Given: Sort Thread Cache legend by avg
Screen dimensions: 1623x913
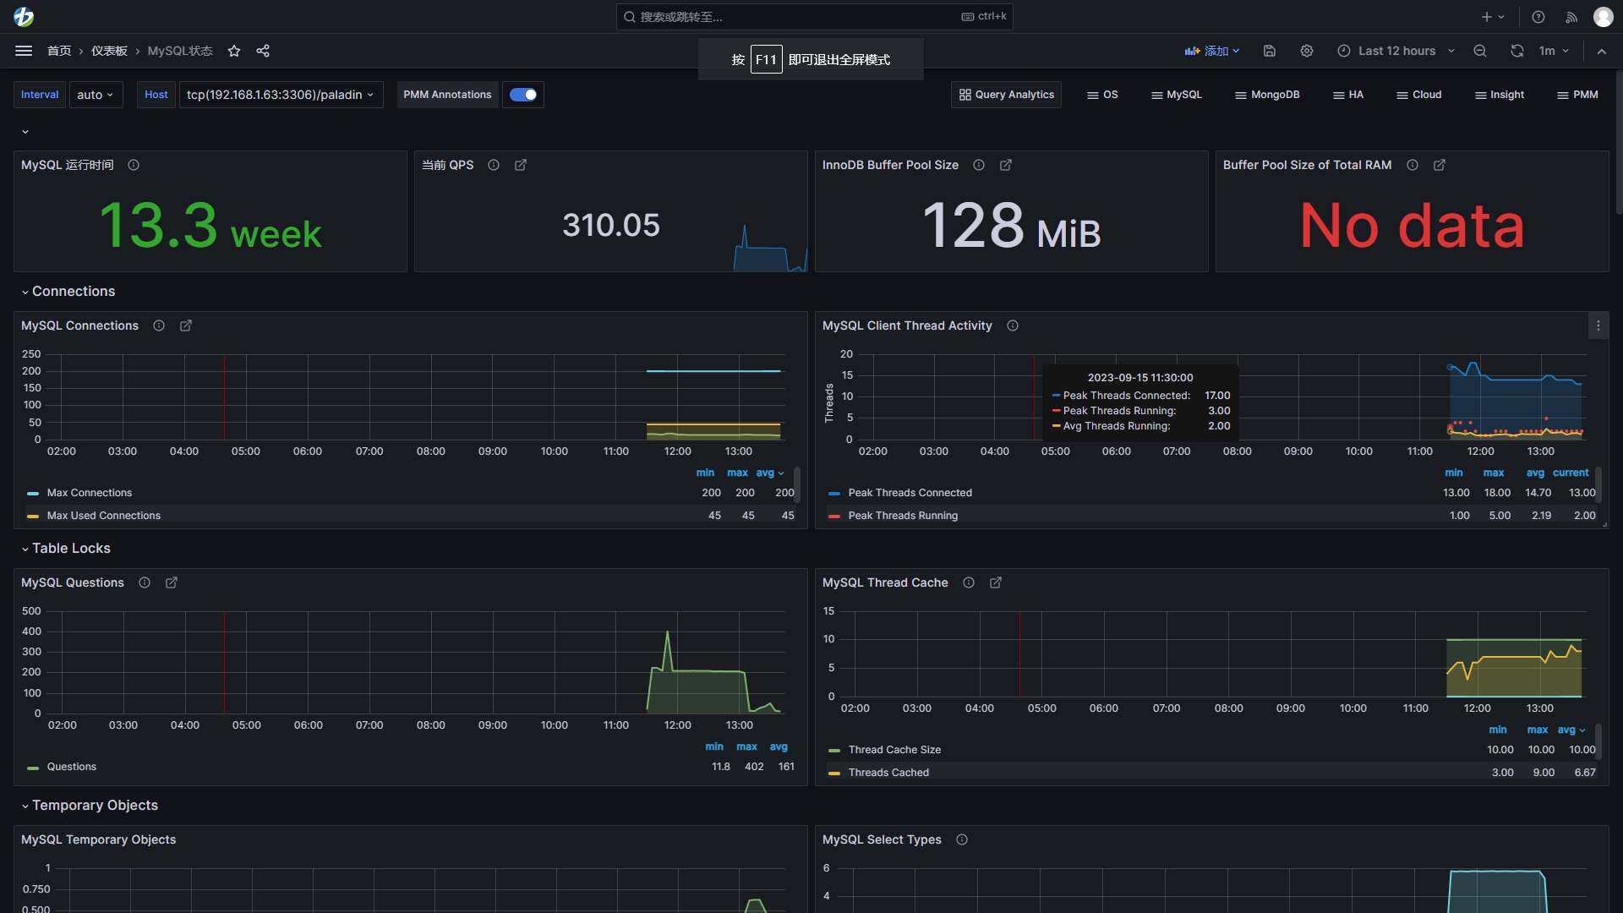Looking at the screenshot, I should (1571, 730).
